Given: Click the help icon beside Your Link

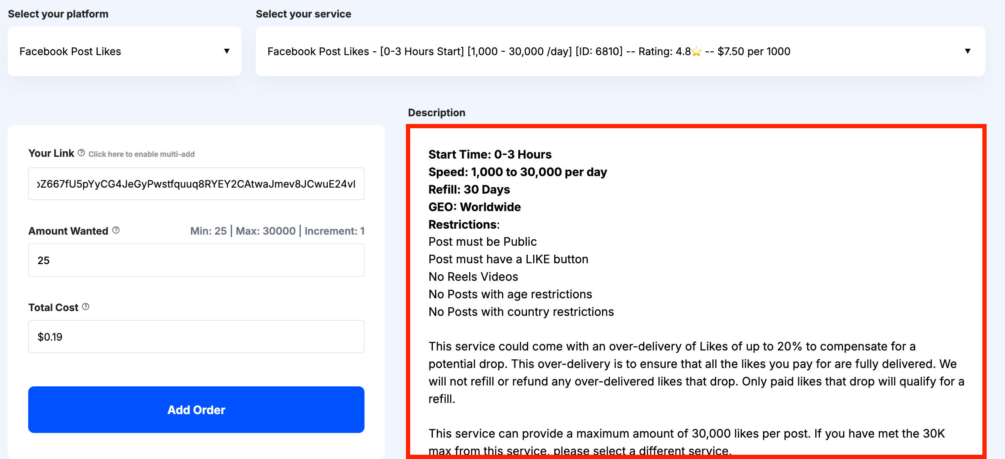Looking at the screenshot, I should coord(81,153).
